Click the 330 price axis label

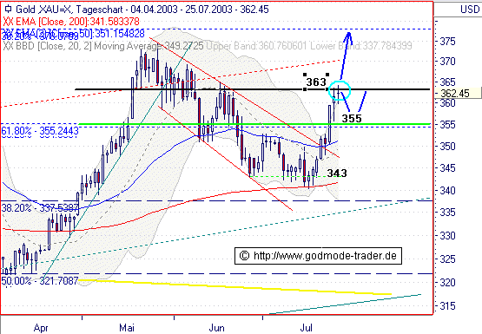click(447, 236)
